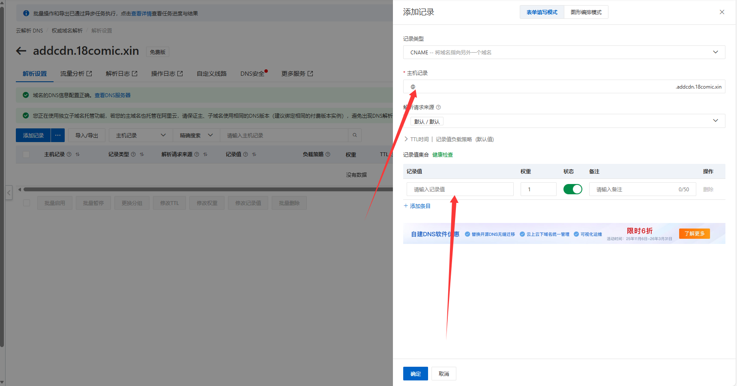Open the 自定义线路 tab
The width and height of the screenshot is (737, 386).
point(211,74)
